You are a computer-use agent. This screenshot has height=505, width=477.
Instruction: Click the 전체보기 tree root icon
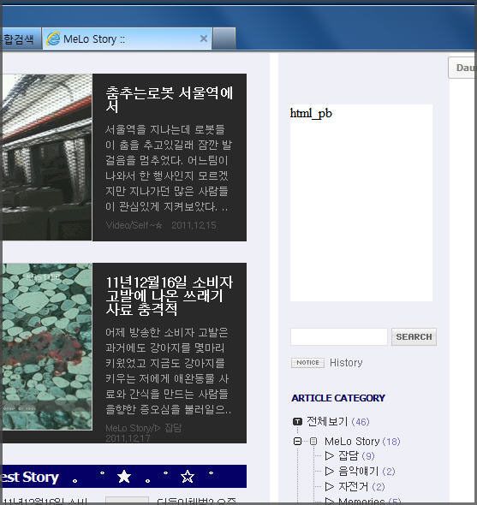(297, 421)
